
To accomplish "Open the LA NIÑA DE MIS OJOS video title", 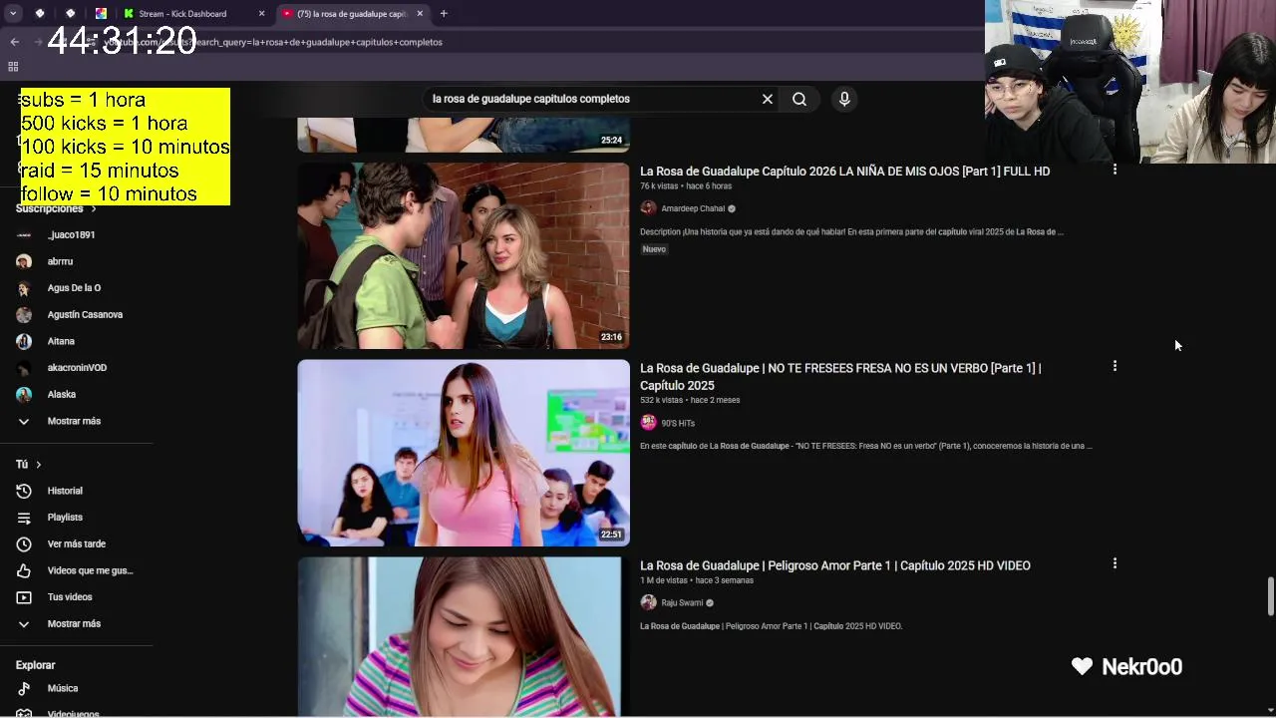I will pyautogui.click(x=844, y=172).
